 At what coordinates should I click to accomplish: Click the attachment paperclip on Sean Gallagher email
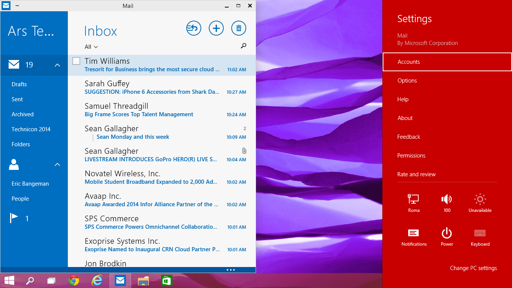click(244, 151)
